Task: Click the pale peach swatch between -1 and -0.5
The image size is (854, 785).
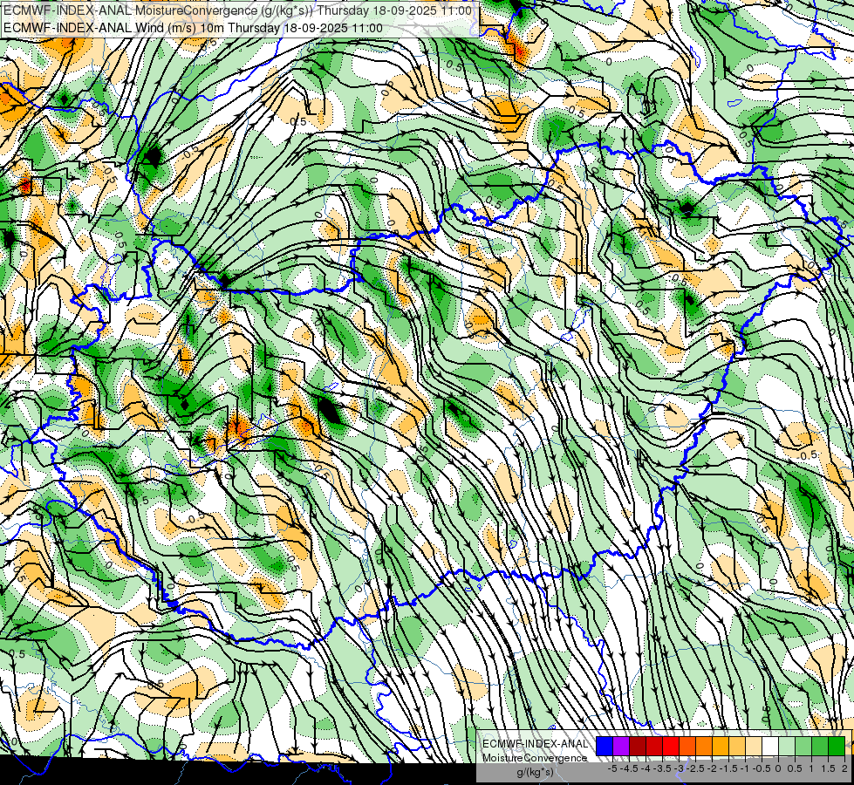Action: point(753,746)
